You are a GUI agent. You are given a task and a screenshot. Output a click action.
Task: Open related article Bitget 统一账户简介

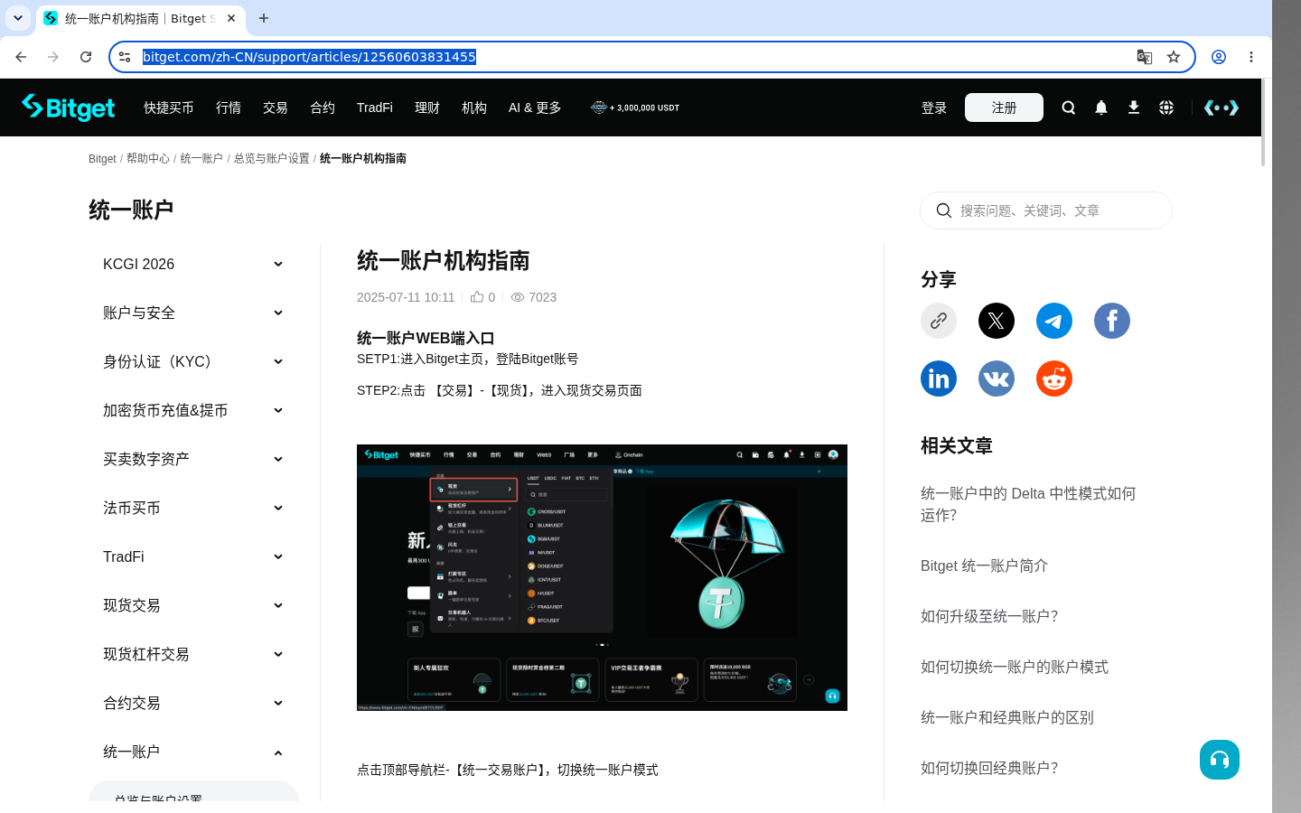point(984,565)
